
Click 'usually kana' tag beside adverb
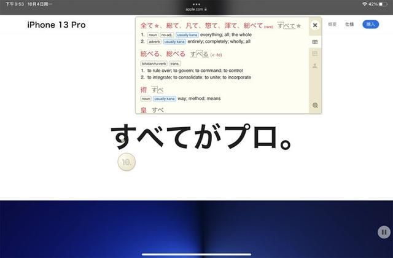(174, 42)
